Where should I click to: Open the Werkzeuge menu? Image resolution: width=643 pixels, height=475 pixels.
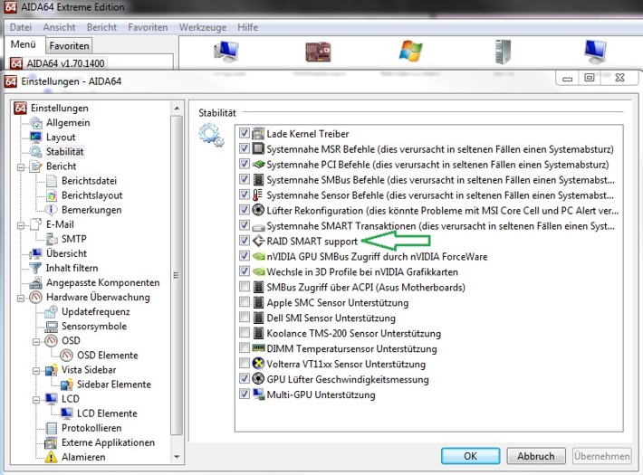click(x=203, y=27)
